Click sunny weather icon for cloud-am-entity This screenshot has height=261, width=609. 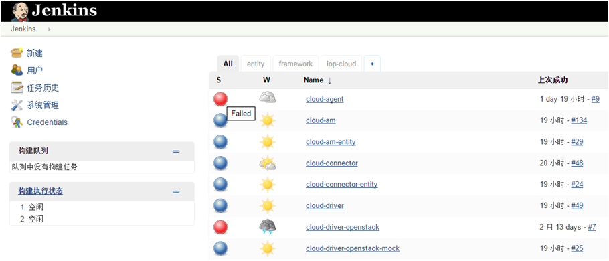[268, 142]
